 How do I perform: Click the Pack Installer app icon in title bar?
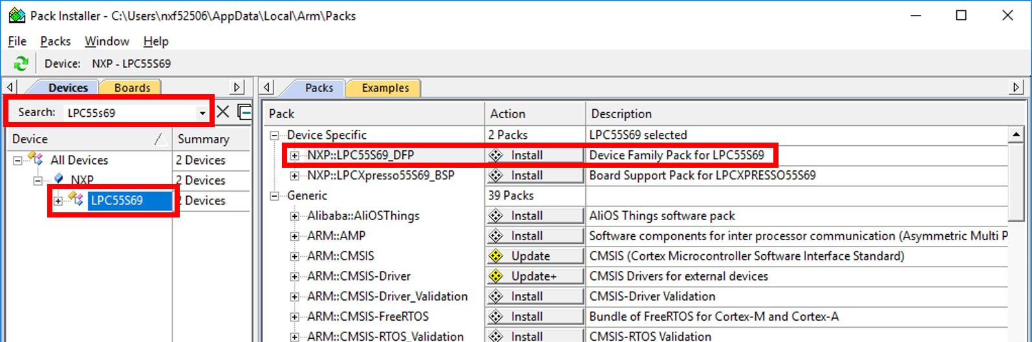[16, 15]
